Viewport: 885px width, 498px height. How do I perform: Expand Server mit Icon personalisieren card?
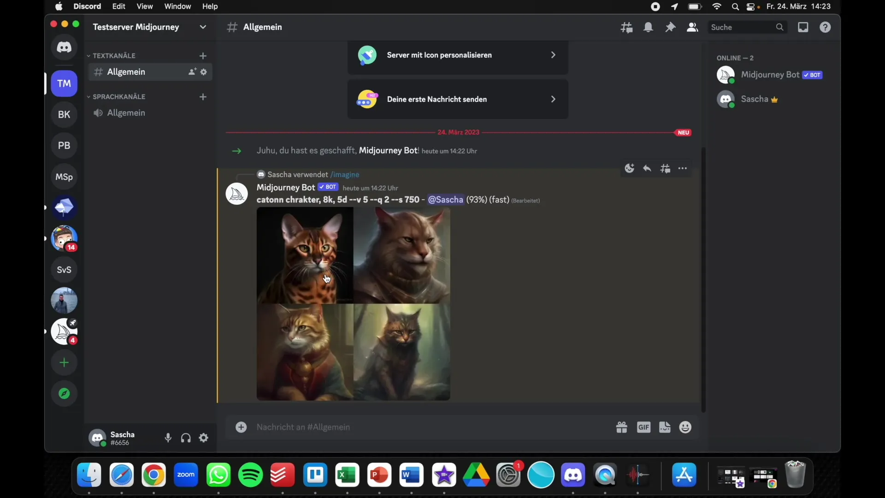(x=458, y=55)
